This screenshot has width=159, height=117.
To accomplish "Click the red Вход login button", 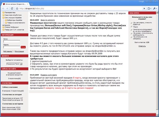I will [x=23, y=47].
